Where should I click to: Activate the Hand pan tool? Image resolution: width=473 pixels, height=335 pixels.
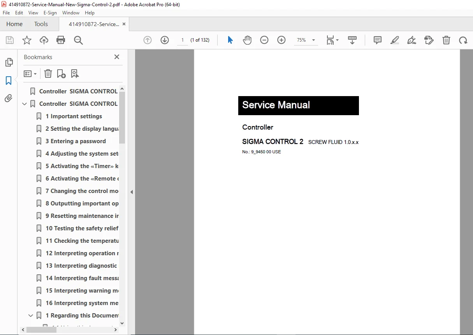[247, 40]
